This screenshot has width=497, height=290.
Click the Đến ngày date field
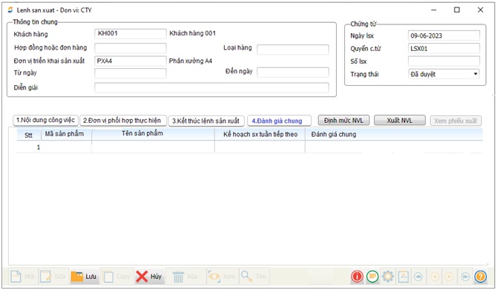coord(292,72)
